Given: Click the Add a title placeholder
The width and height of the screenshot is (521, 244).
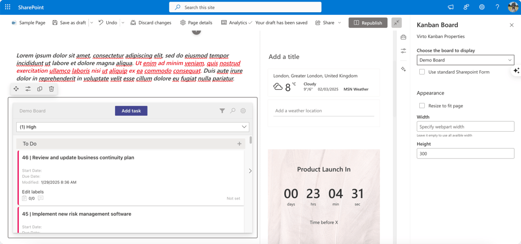Looking at the screenshot, I should coord(284,57).
